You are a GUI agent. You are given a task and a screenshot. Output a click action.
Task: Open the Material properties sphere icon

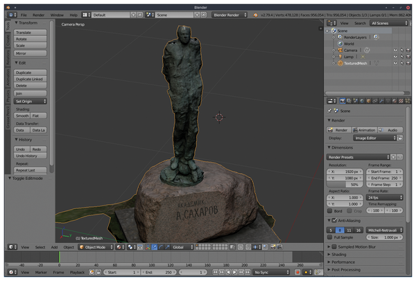395,101
